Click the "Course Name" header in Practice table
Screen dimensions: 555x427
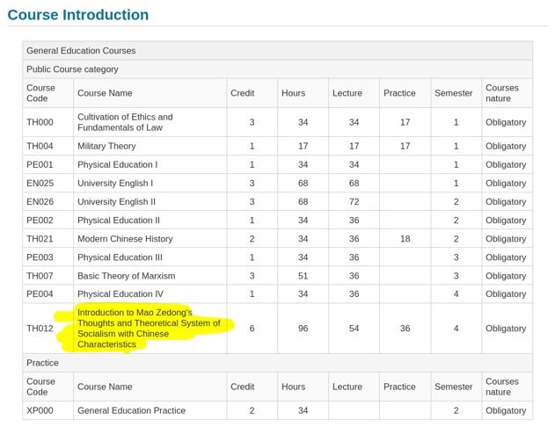[x=105, y=387]
